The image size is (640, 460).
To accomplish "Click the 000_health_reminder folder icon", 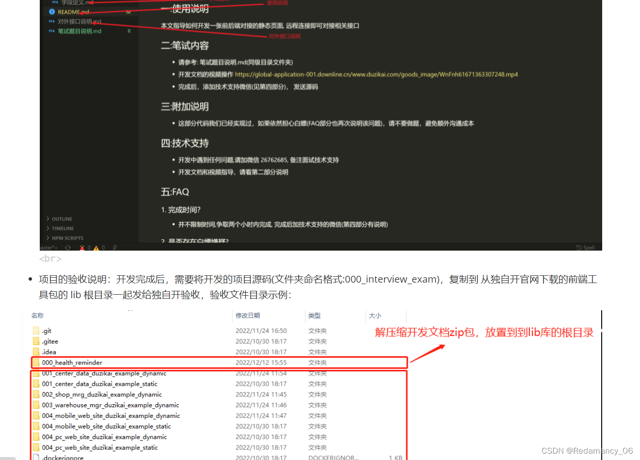I will click(36, 363).
